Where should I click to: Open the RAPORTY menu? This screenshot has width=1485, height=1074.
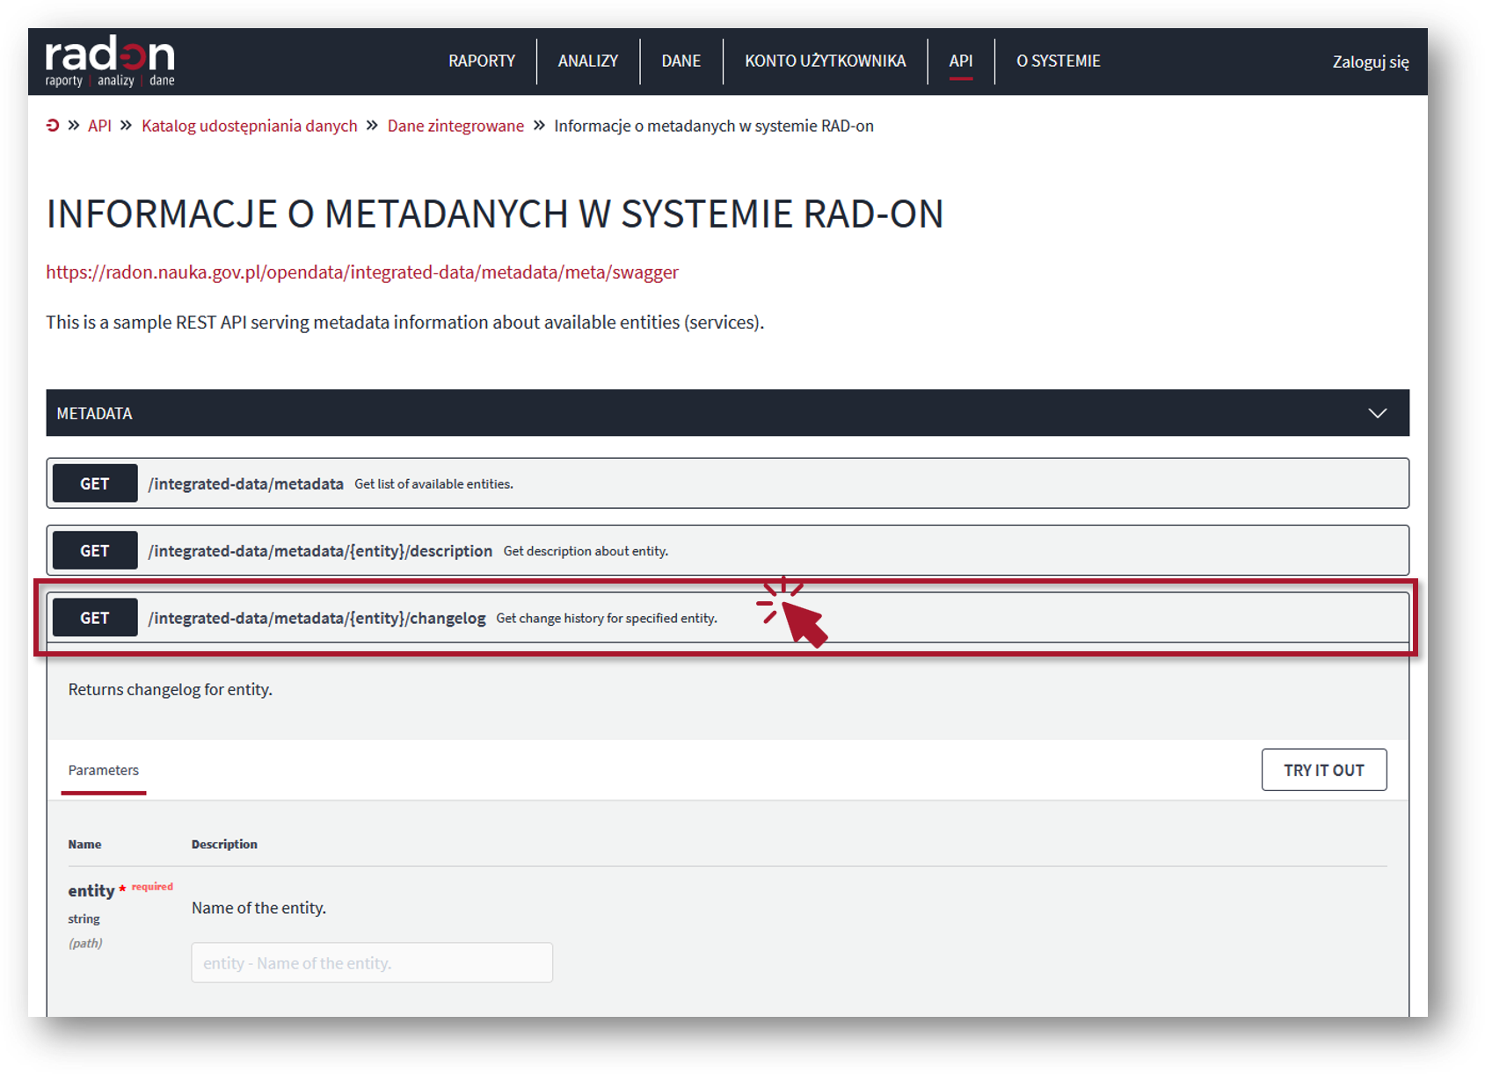(482, 61)
